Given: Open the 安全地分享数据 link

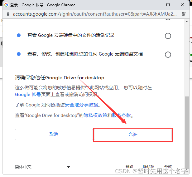Looking at the screenshot, I should pos(81,105).
